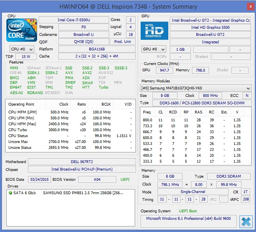Click the Intel HD Graphics logo
The width and height of the screenshot is (256, 232).
tap(154, 30)
